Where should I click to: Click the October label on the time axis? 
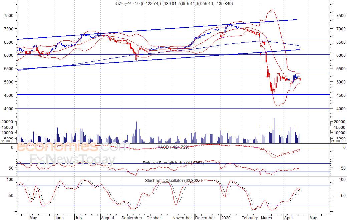153,218
